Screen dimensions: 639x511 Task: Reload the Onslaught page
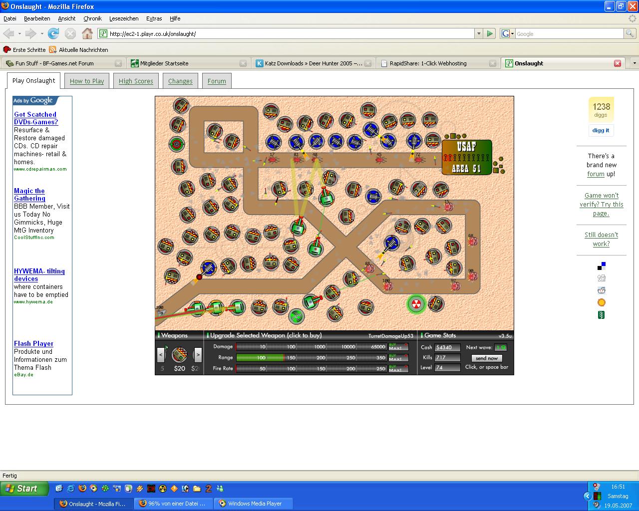(x=53, y=33)
